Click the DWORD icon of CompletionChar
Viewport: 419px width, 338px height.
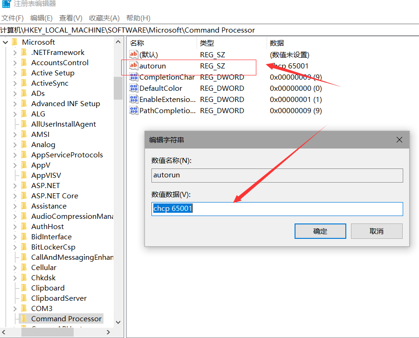click(x=134, y=77)
